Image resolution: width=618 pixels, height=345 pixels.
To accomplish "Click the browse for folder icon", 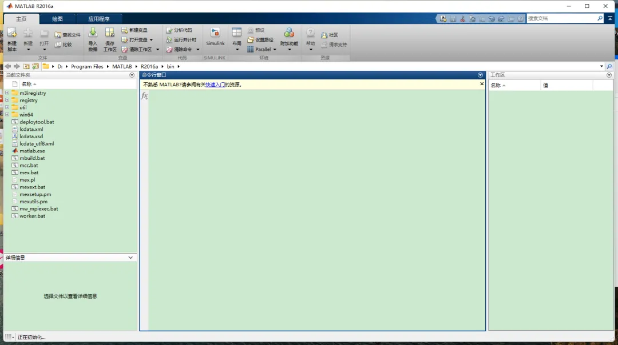I will pyautogui.click(x=35, y=66).
